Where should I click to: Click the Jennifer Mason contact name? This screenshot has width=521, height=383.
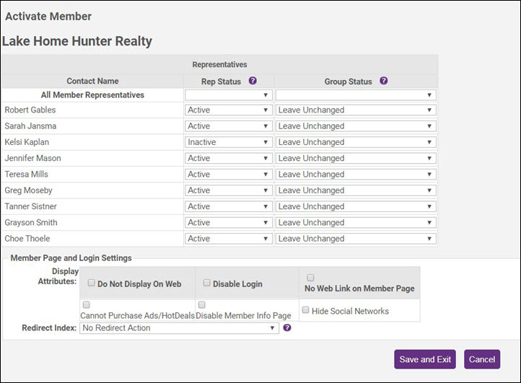pyautogui.click(x=32, y=158)
